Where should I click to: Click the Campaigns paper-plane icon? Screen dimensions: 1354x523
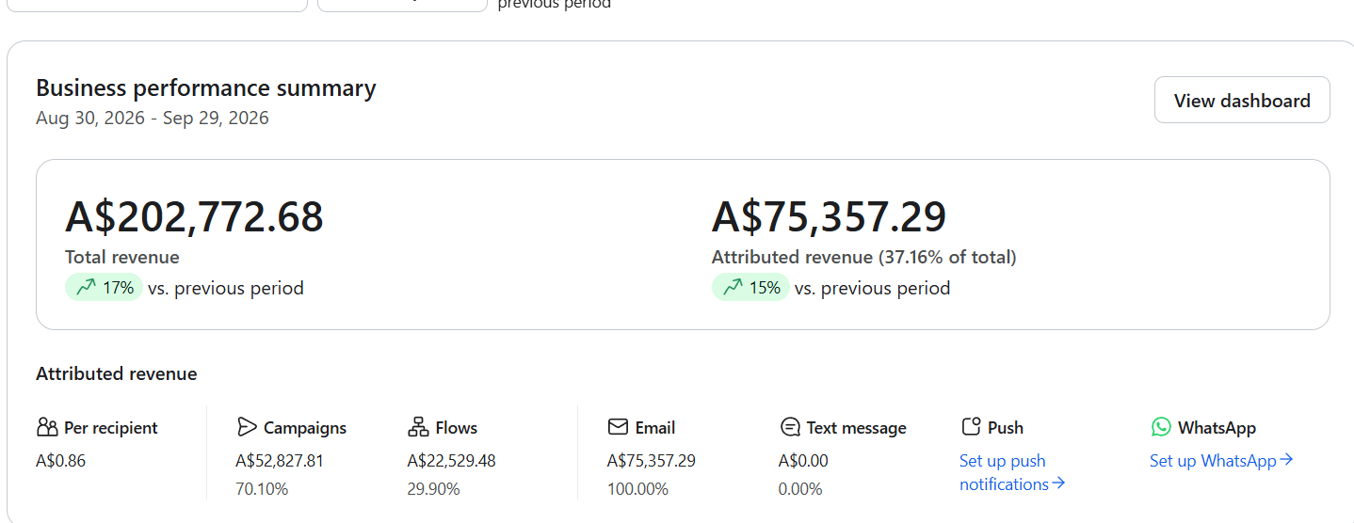click(247, 427)
